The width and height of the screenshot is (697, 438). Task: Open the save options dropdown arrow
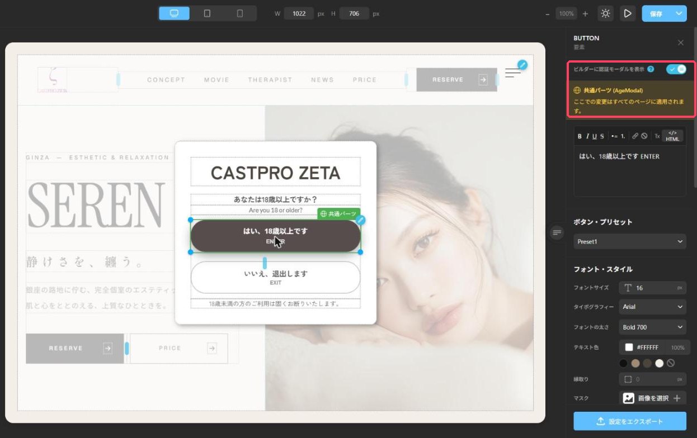pyautogui.click(x=680, y=14)
